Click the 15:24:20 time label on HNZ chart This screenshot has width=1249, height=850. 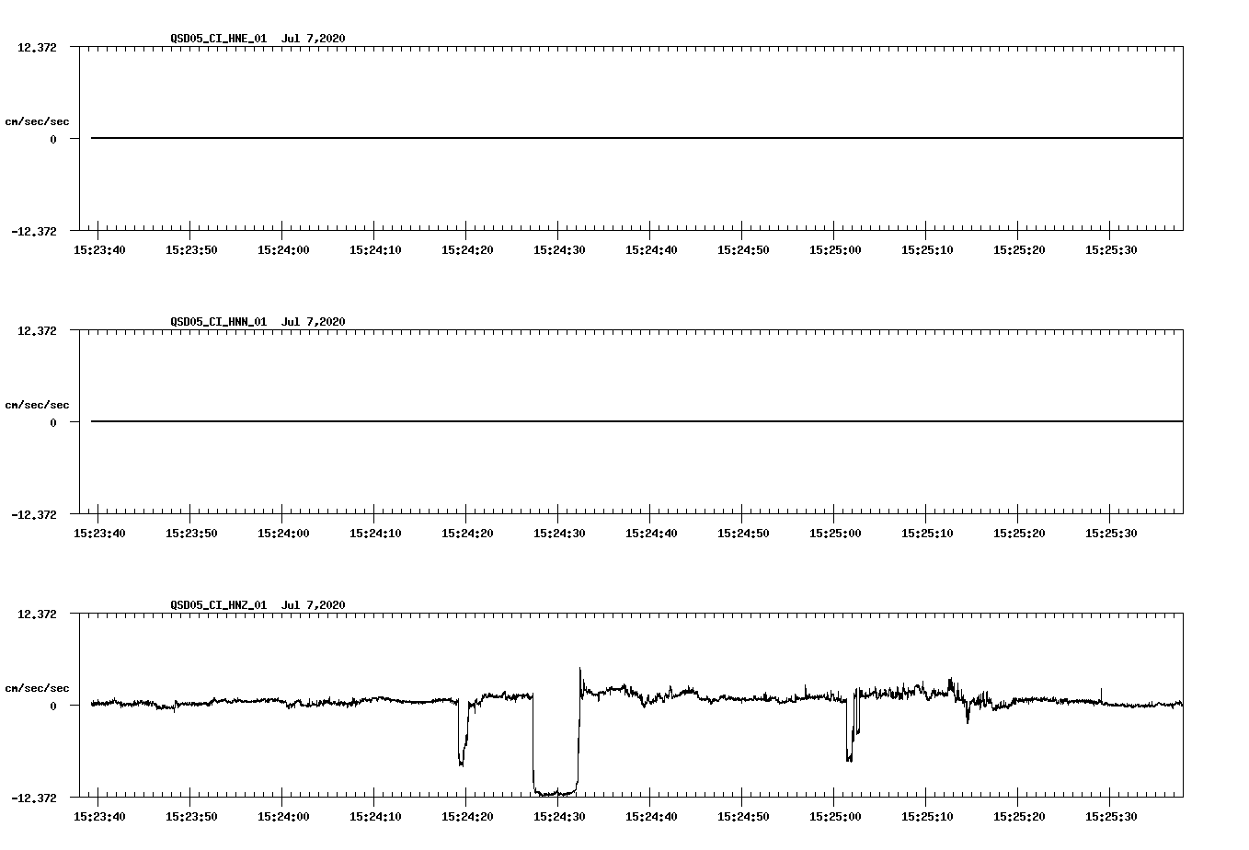[467, 816]
